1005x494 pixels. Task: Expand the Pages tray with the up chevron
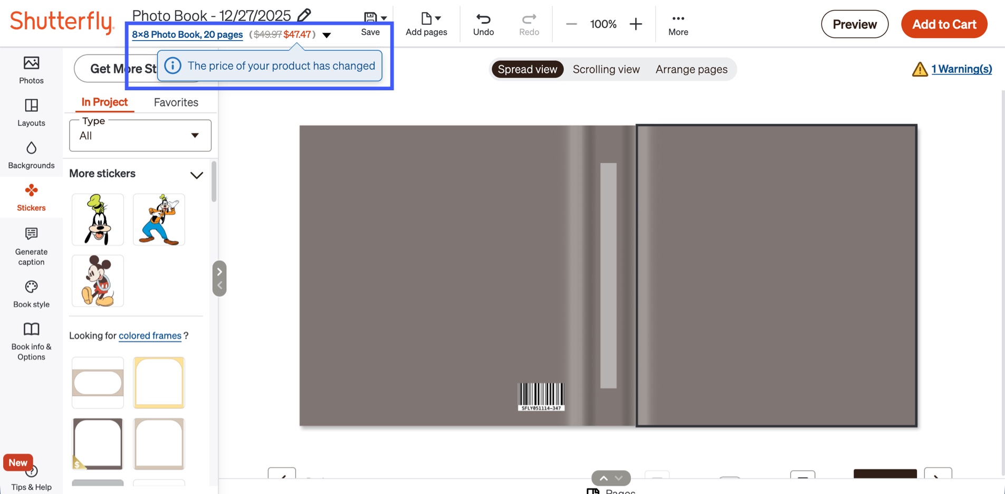tap(604, 478)
